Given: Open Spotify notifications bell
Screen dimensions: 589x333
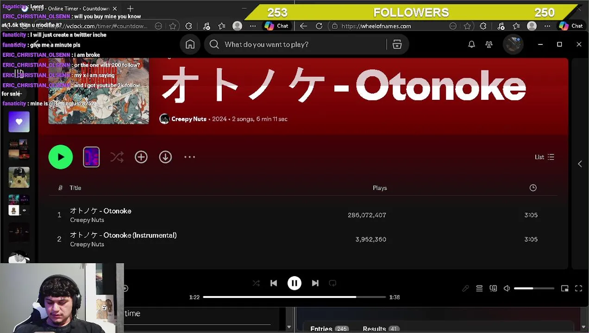Looking at the screenshot, I should tap(471, 44).
